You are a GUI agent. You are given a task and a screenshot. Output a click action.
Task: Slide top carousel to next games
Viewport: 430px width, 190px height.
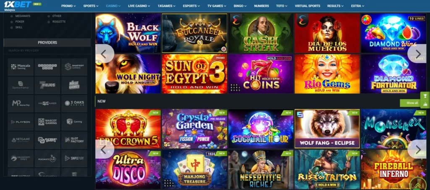point(418,54)
